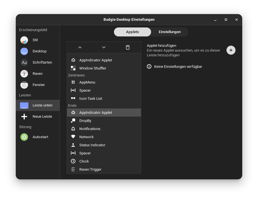Select AppIndicator Applet under Ende section
The height and width of the screenshot is (197, 258).
[104, 113]
